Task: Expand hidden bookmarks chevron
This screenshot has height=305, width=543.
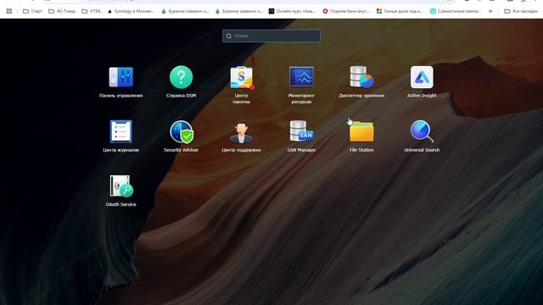Action: click(490, 11)
